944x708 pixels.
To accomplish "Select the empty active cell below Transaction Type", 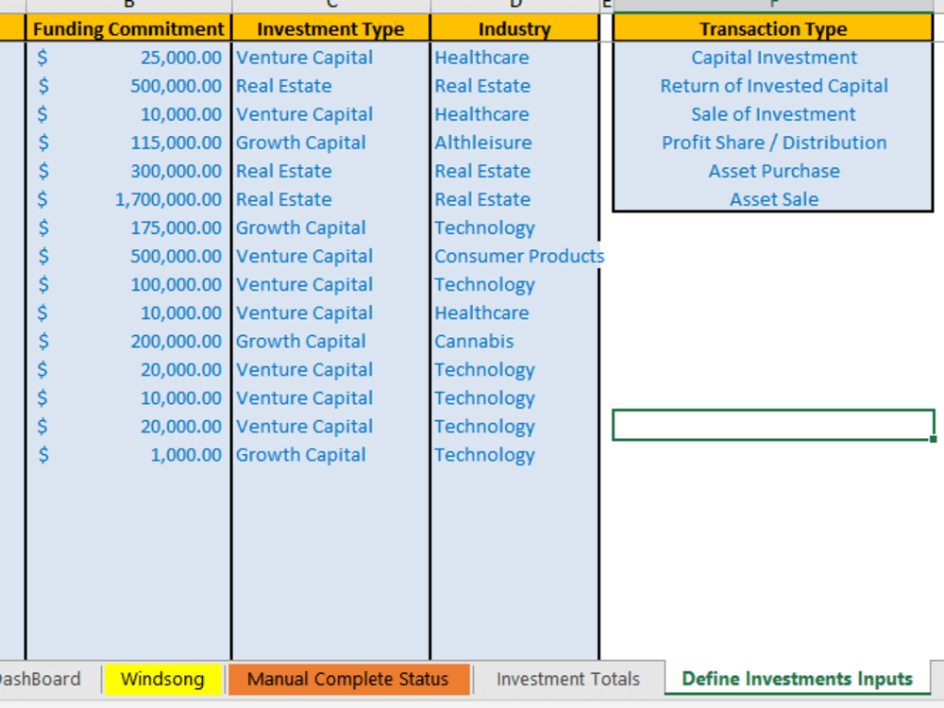I will tap(773, 426).
